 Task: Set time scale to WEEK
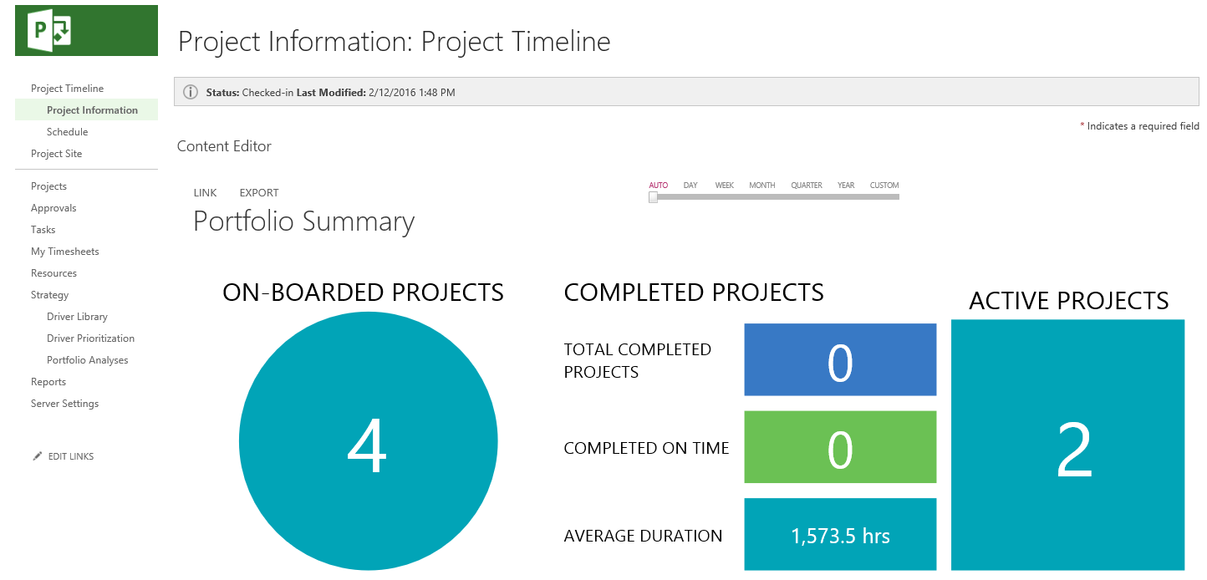(725, 186)
